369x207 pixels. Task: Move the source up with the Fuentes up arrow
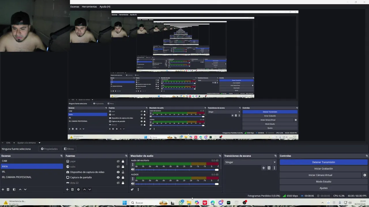point(84,189)
